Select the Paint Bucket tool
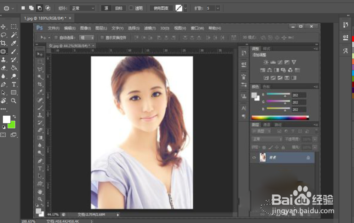 pos(14,68)
